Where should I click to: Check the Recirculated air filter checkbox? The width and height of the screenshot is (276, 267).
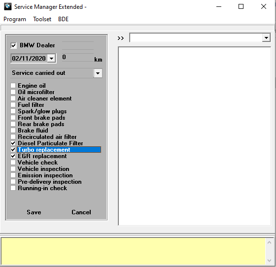coord(13,136)
